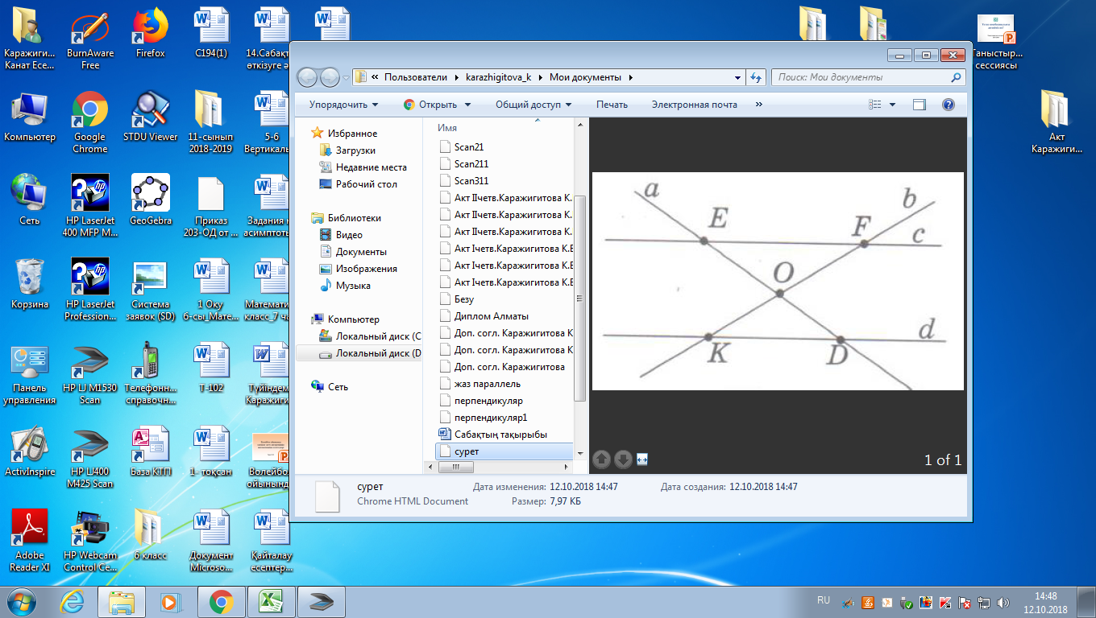Go to next page in preview pane

tap(622, 459)
